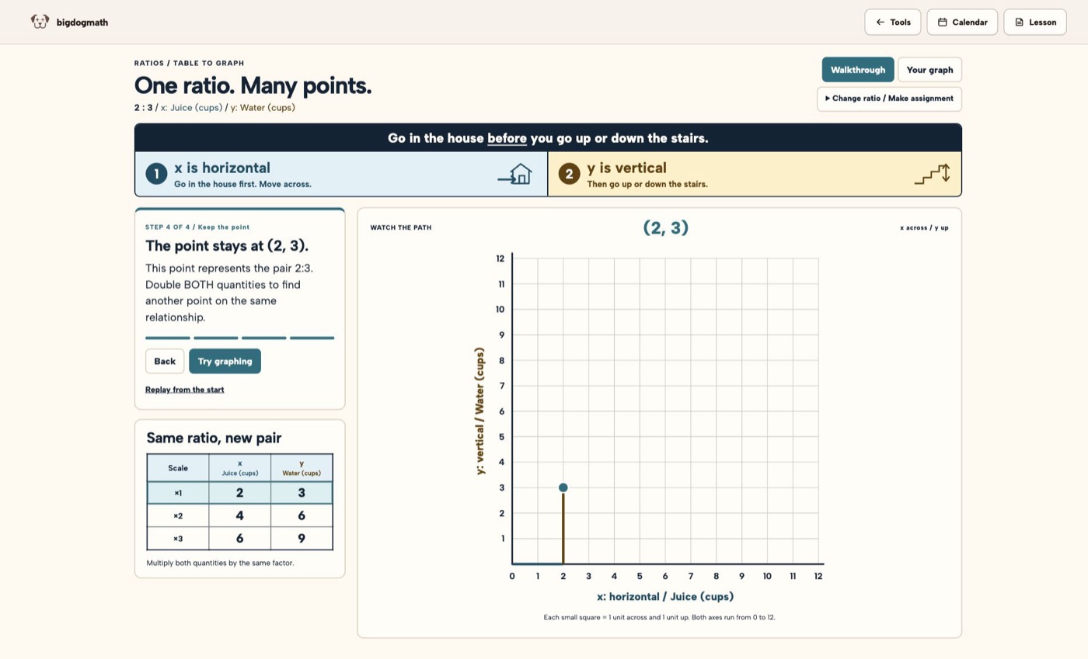Image resolution: width=1088 pixels, height=659 pixels.
Task: Open the Calendar button
Action: click(962, 23)
